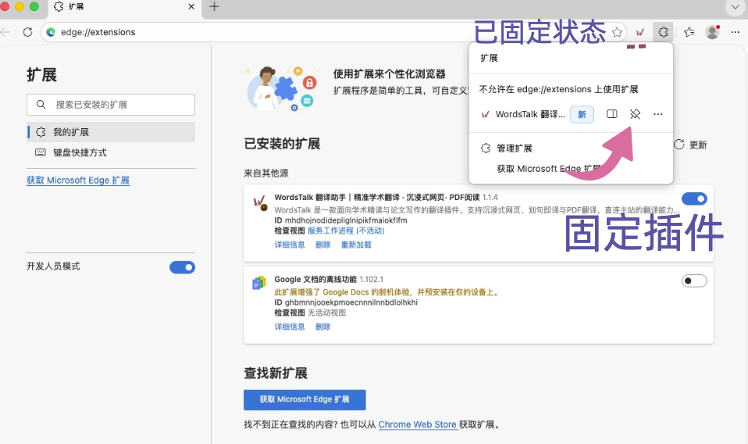Toggle 开发人员模式 switch
Viewport: 748px width, 444px height.
(x=182, y=267)
